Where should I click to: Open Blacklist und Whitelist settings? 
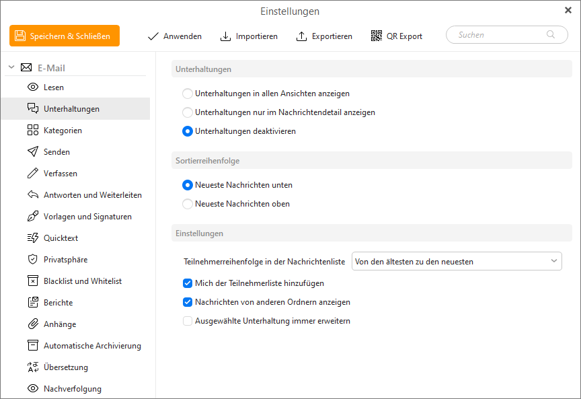[x=82, y=281]
